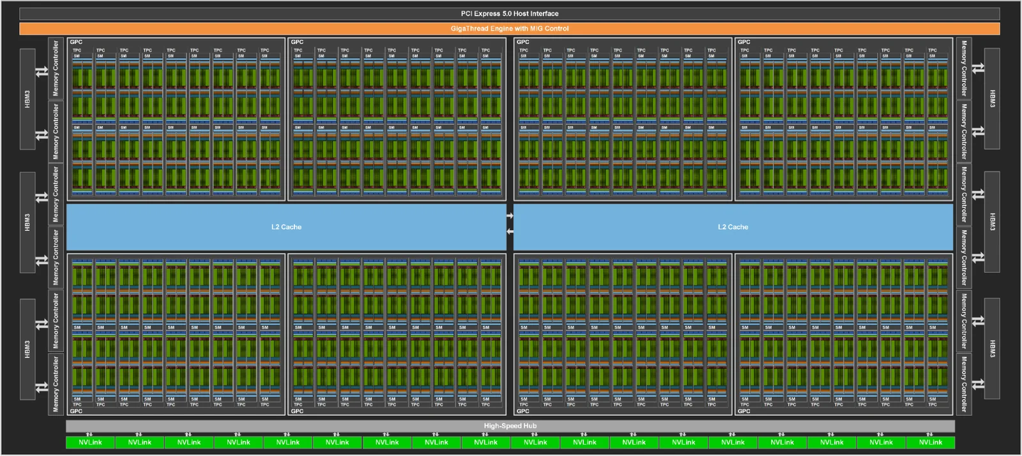Click the rightmost green NVLink block
Viewport: 1022px width, 456px height.
click(x=931, y=443)
